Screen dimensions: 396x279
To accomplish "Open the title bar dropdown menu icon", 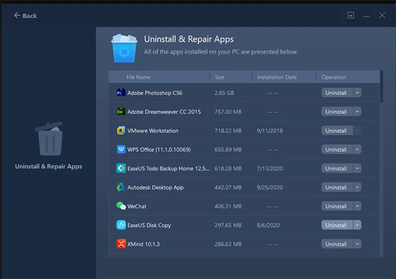I will point(350,15).
